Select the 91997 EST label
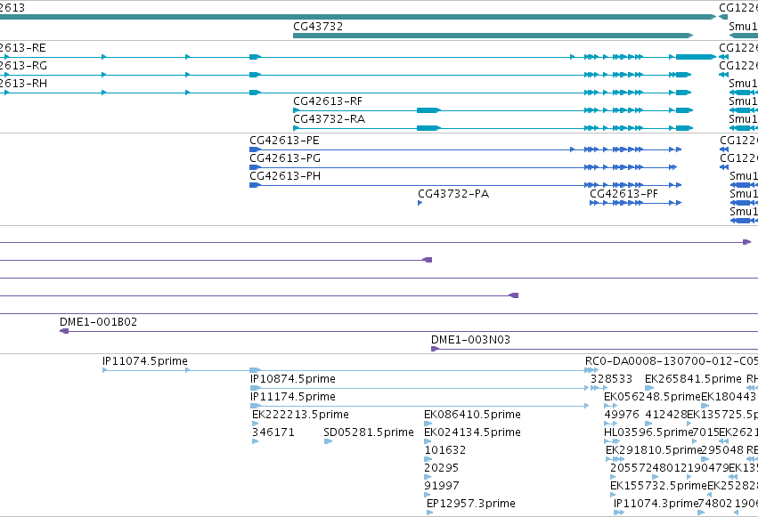Viewport: 758px width, 517px height. coord(442,486)
